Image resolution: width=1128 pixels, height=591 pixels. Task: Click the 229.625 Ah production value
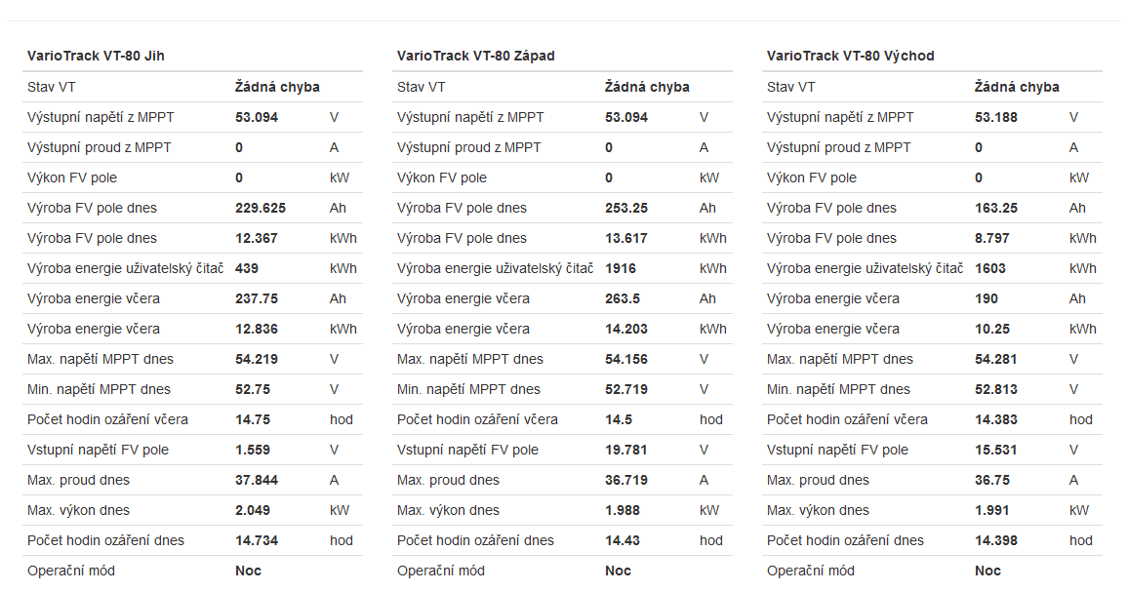click(260, 208)
